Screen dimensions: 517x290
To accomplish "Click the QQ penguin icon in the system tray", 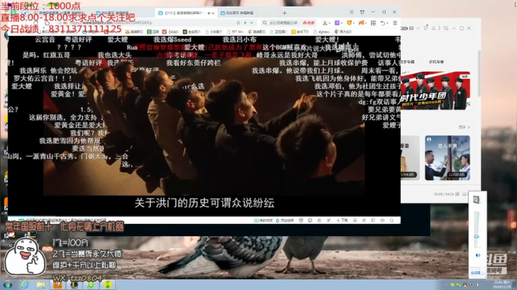I will pos(465,285).
